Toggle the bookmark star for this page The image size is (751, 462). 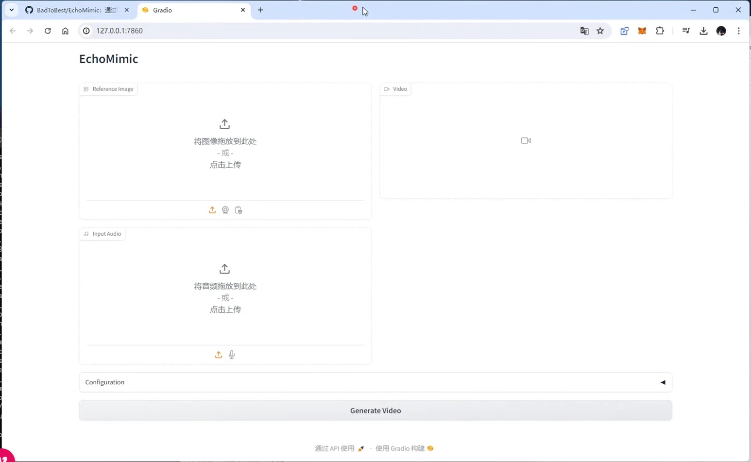(600, 31)
